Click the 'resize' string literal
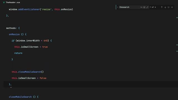 (46, 9)
